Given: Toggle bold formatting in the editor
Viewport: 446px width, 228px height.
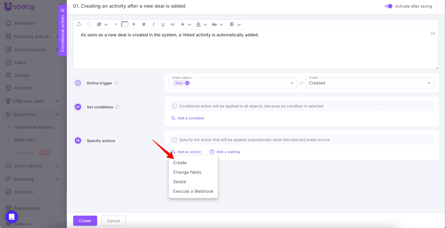Looking at the screenshot, I should pyautogui.click(x=144, y=24).
